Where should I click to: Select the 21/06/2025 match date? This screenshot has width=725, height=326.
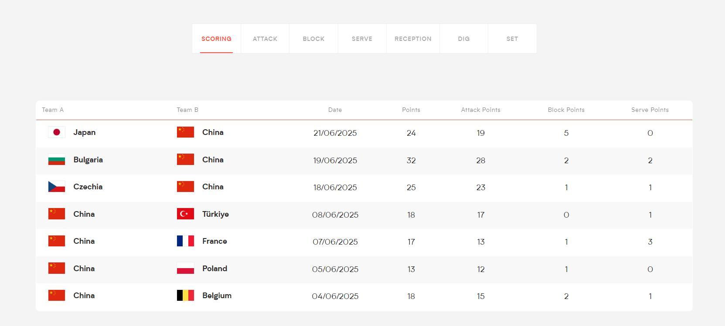(x=335, y=133)
